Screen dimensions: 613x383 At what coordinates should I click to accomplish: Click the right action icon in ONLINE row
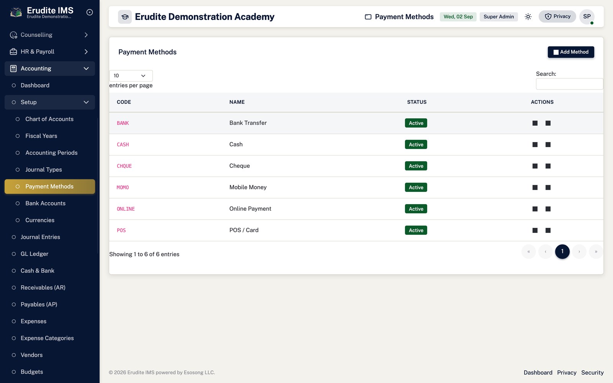click(548, 209)
